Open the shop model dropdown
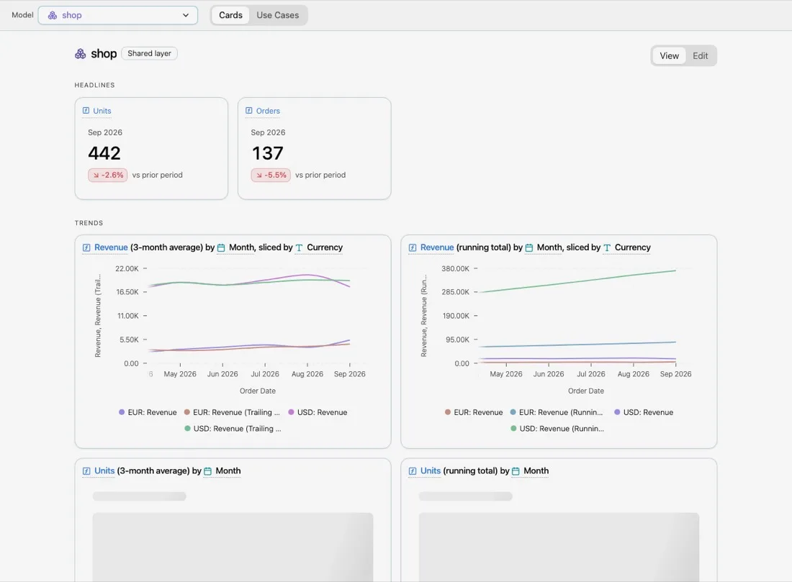This screenshot has width=792, height=582. click(x=117, y=15)
